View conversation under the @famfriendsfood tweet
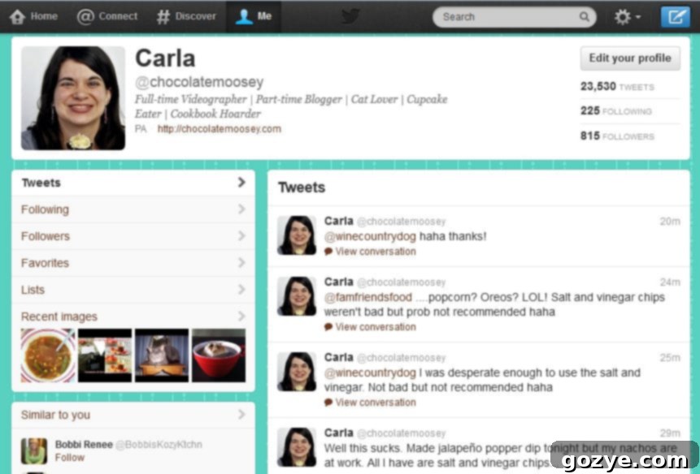The width and height of the screenshot is (700, 474). 371,327
